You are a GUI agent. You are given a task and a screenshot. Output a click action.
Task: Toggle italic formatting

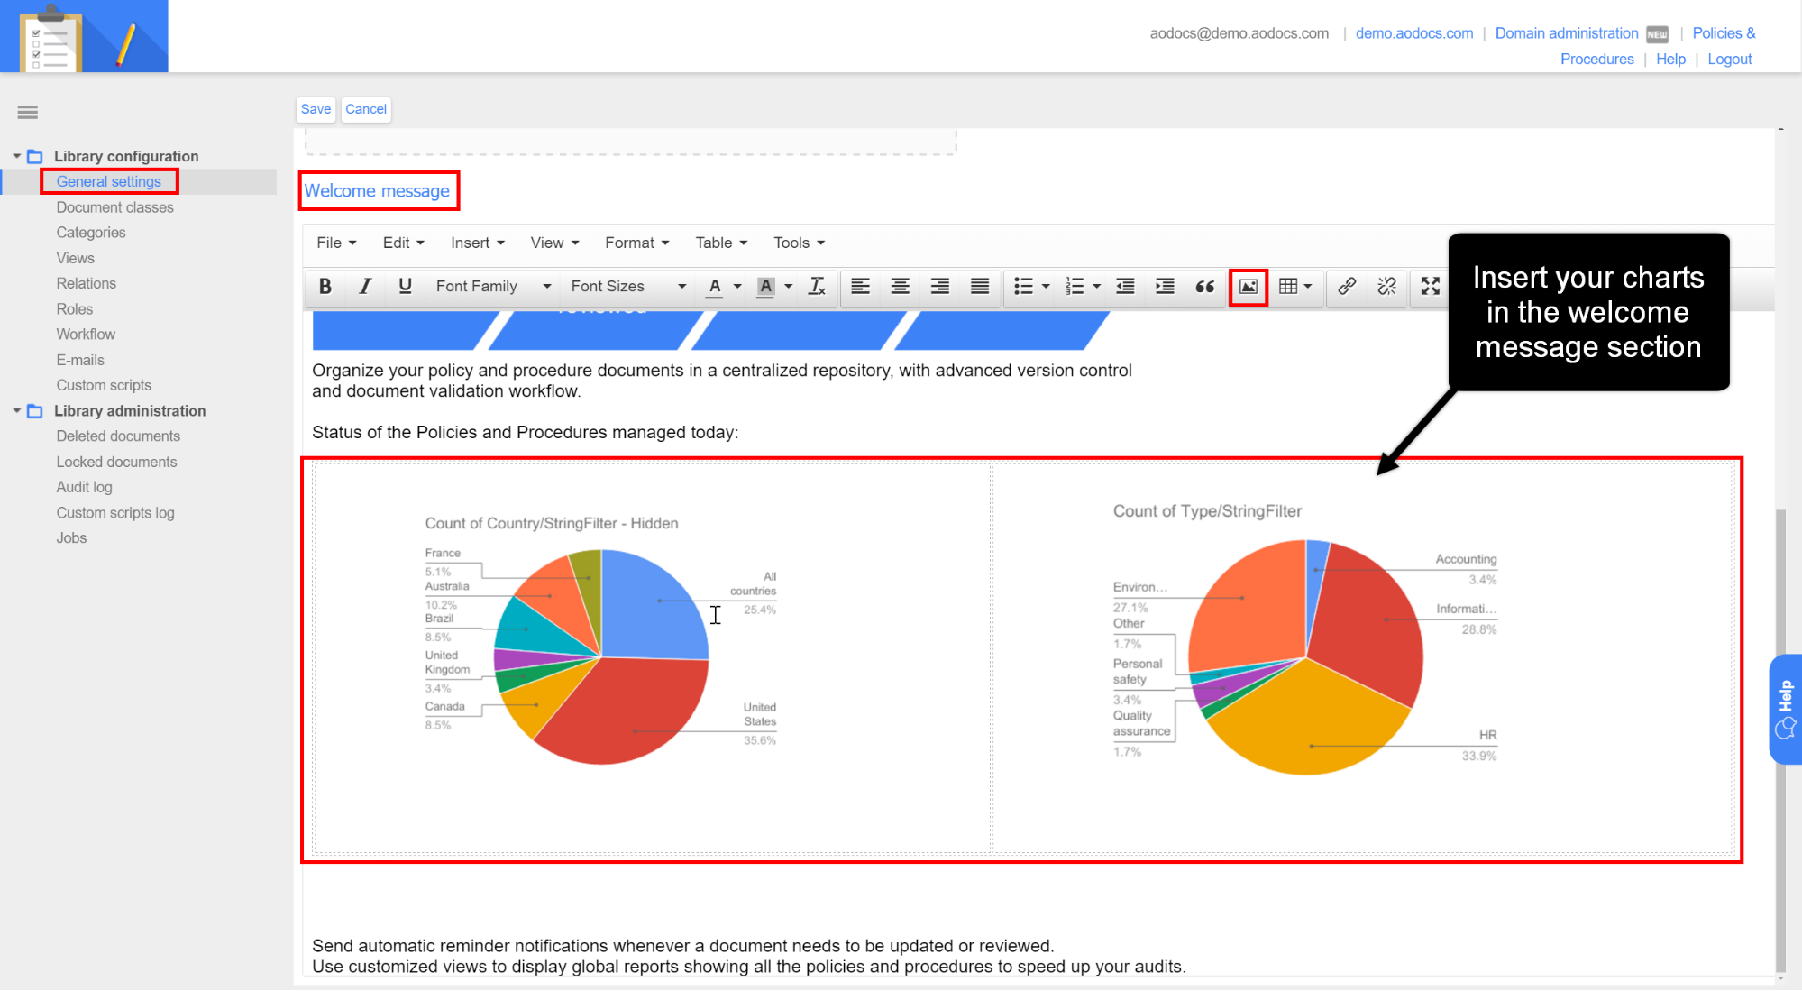pyautogui.click(x=365, y=287)
